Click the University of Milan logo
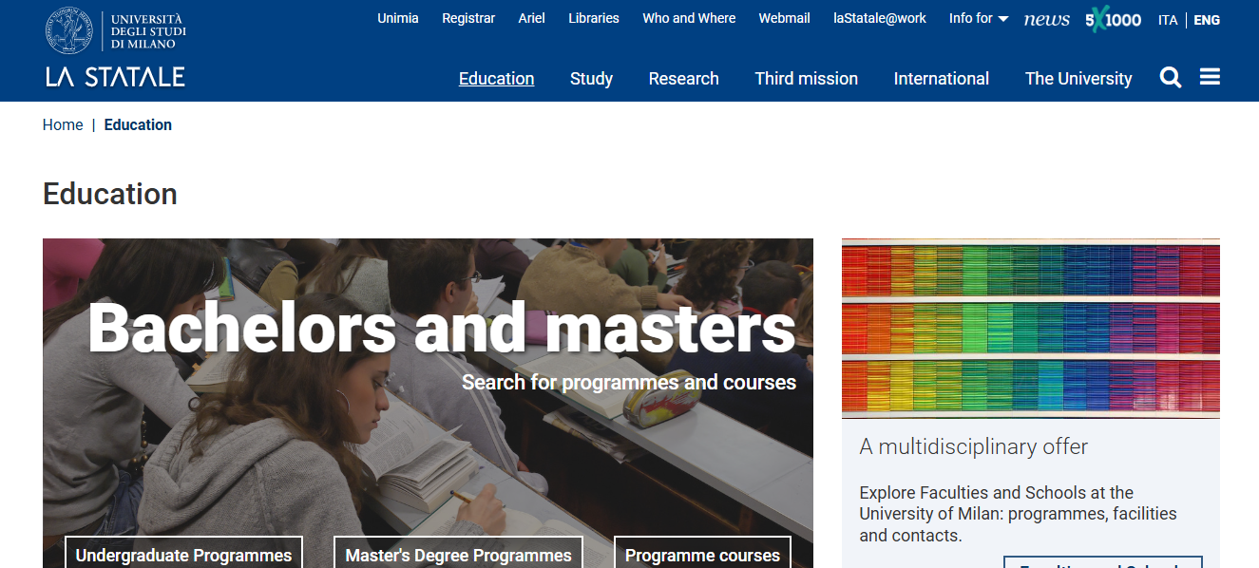This screenshot has width=1259, height=568. coord(115,49)
